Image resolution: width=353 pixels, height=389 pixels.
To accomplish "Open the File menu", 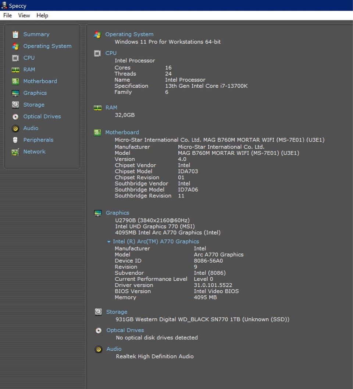I will (7, 15).
